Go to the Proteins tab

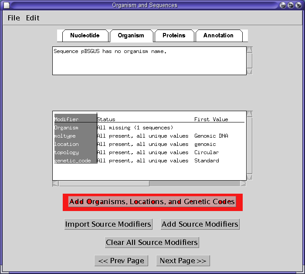pyautogui.click(x=173, y=36)
